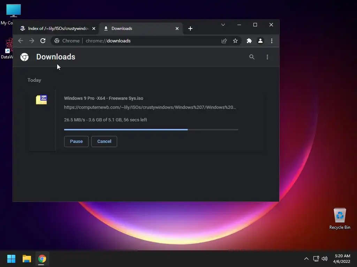Click the Windows 9 Pro ISO file name
The height and width of the screenshot is (267, 357).
pyautogui.click(x=104, y=98)
